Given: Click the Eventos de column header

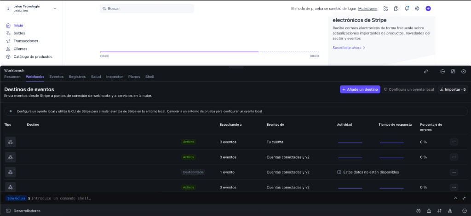Looking at the screenshot, I should click(x=275, y=125).
